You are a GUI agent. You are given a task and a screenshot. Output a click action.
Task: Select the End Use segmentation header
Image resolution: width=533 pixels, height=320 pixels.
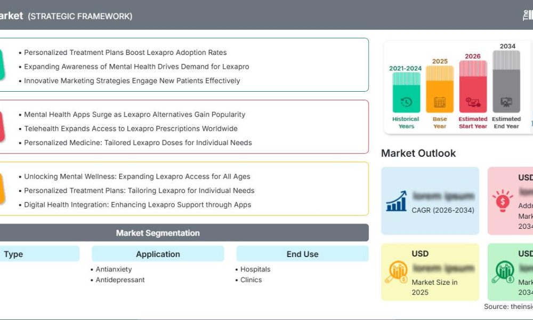[x=302, y=254]
